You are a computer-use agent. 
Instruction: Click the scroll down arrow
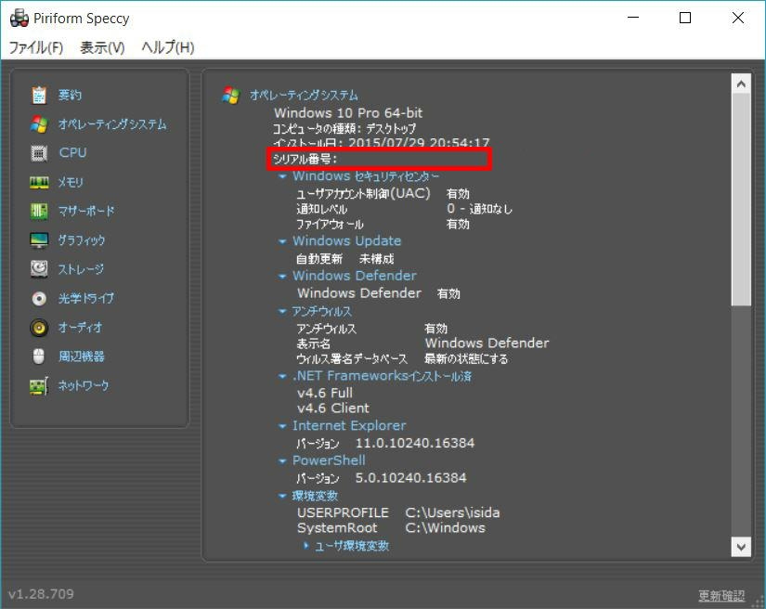(741, 547)
